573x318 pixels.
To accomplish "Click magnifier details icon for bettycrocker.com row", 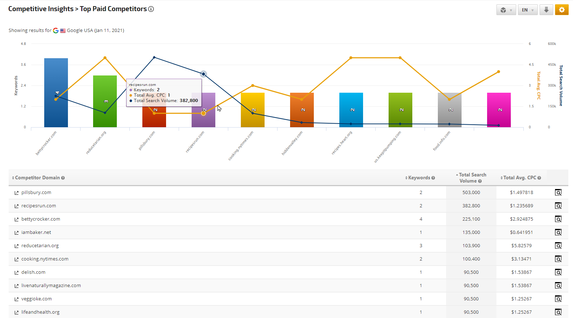I will [558, 219].
